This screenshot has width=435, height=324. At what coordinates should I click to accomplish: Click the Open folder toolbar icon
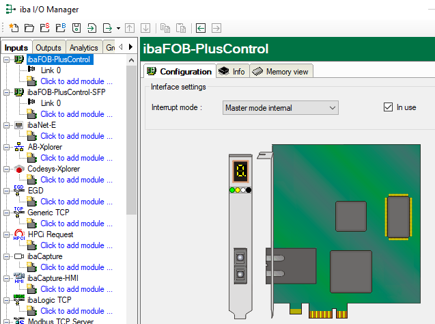click(x=29, y=28)
